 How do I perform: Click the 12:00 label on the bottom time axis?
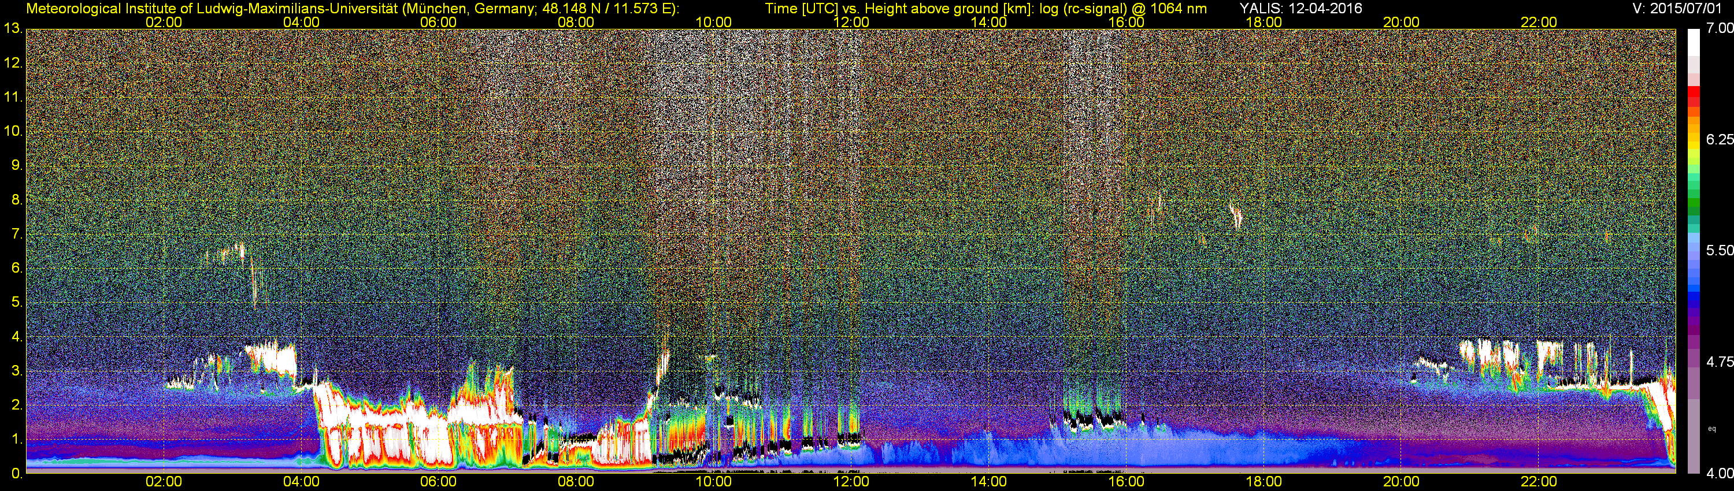(x=851, y=482)
